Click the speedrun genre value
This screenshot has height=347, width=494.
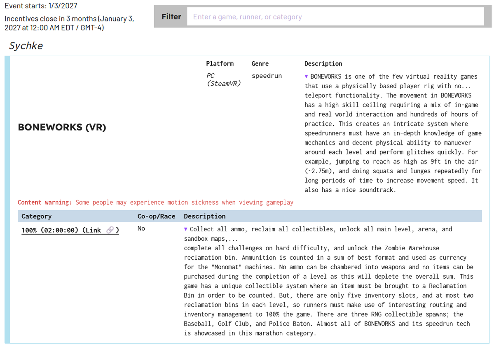pyautogui.click(x=267, y=76)
